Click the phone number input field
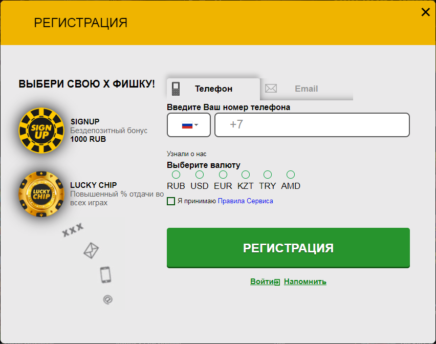Image resolution: width=436 pixels, height=344 pixels. coord(312,125)
